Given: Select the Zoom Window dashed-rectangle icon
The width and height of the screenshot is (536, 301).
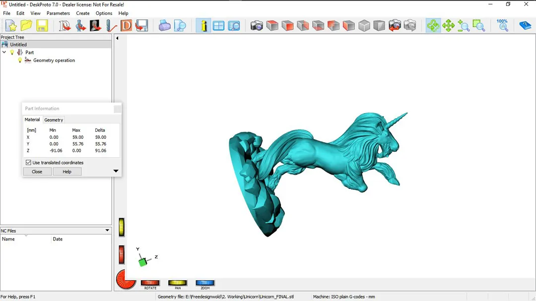Looking at the screenshot, I should (x=479, y=26).
